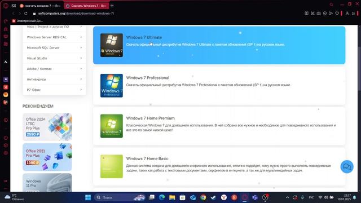Open the 'Электронный Дн...' bookmark
The width and height of the screenshot is (361, 203).
tap(28, 21)
